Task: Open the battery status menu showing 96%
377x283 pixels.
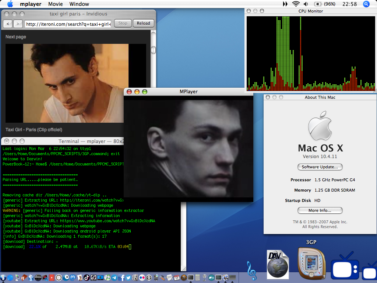Action: point(325,4)
